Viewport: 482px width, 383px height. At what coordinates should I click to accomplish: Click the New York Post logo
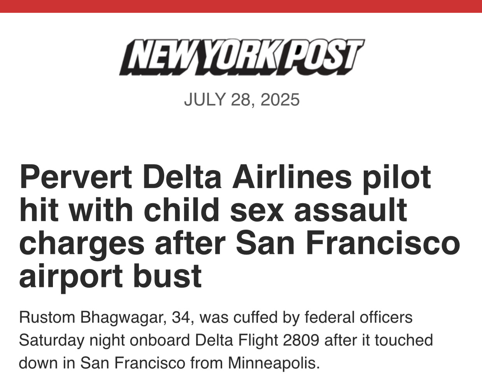[242, 57]
